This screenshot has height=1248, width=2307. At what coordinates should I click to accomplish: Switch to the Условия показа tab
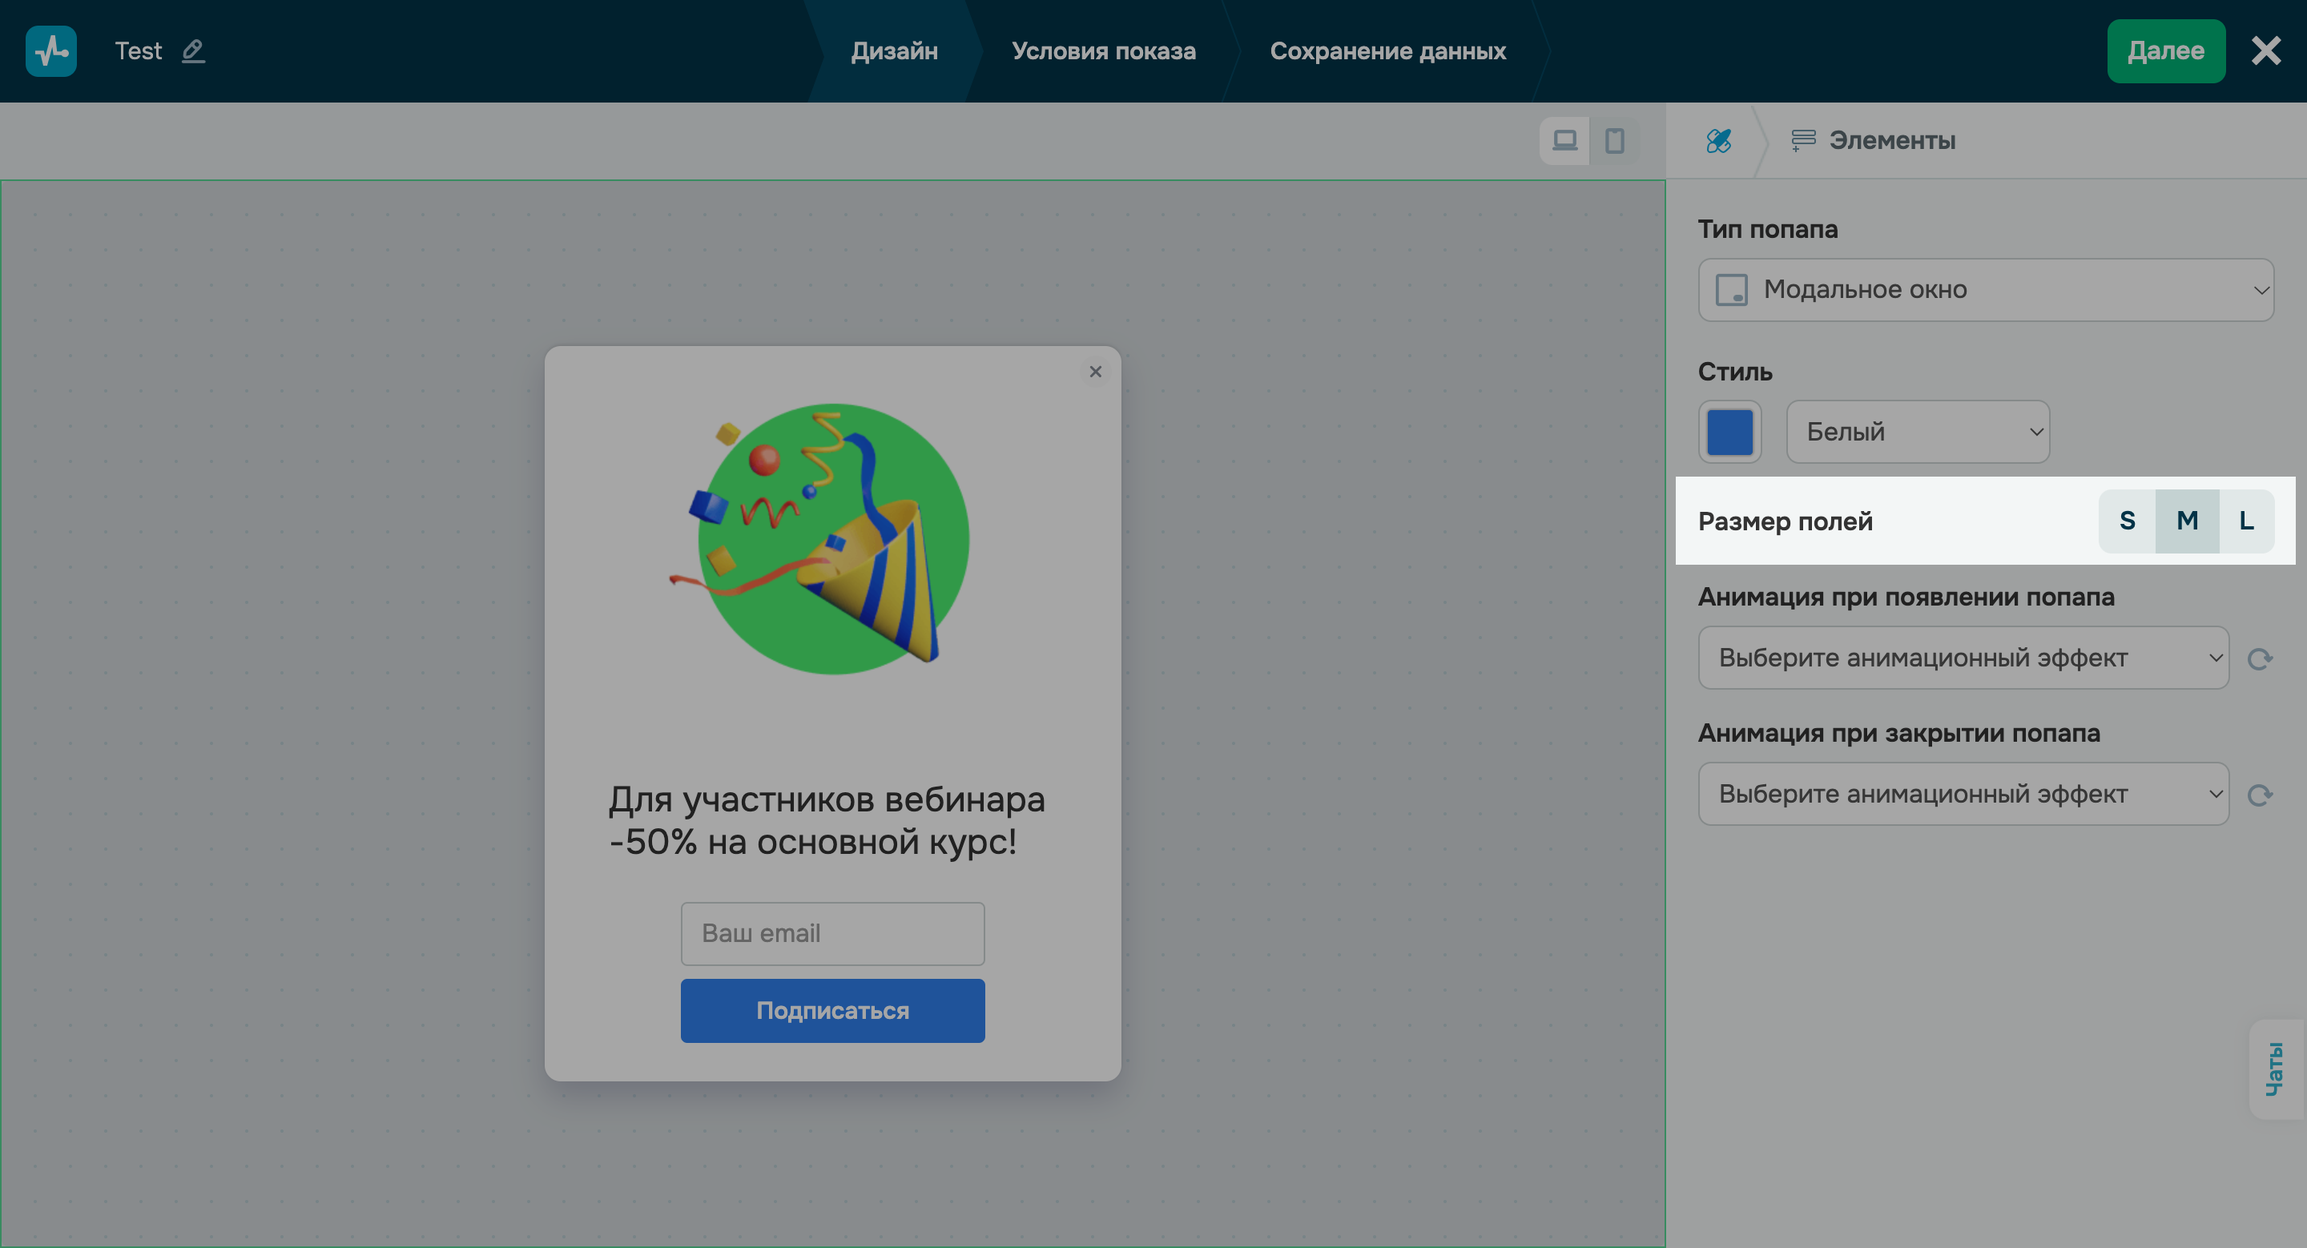pyautogui.click(x=1103, y=51)
